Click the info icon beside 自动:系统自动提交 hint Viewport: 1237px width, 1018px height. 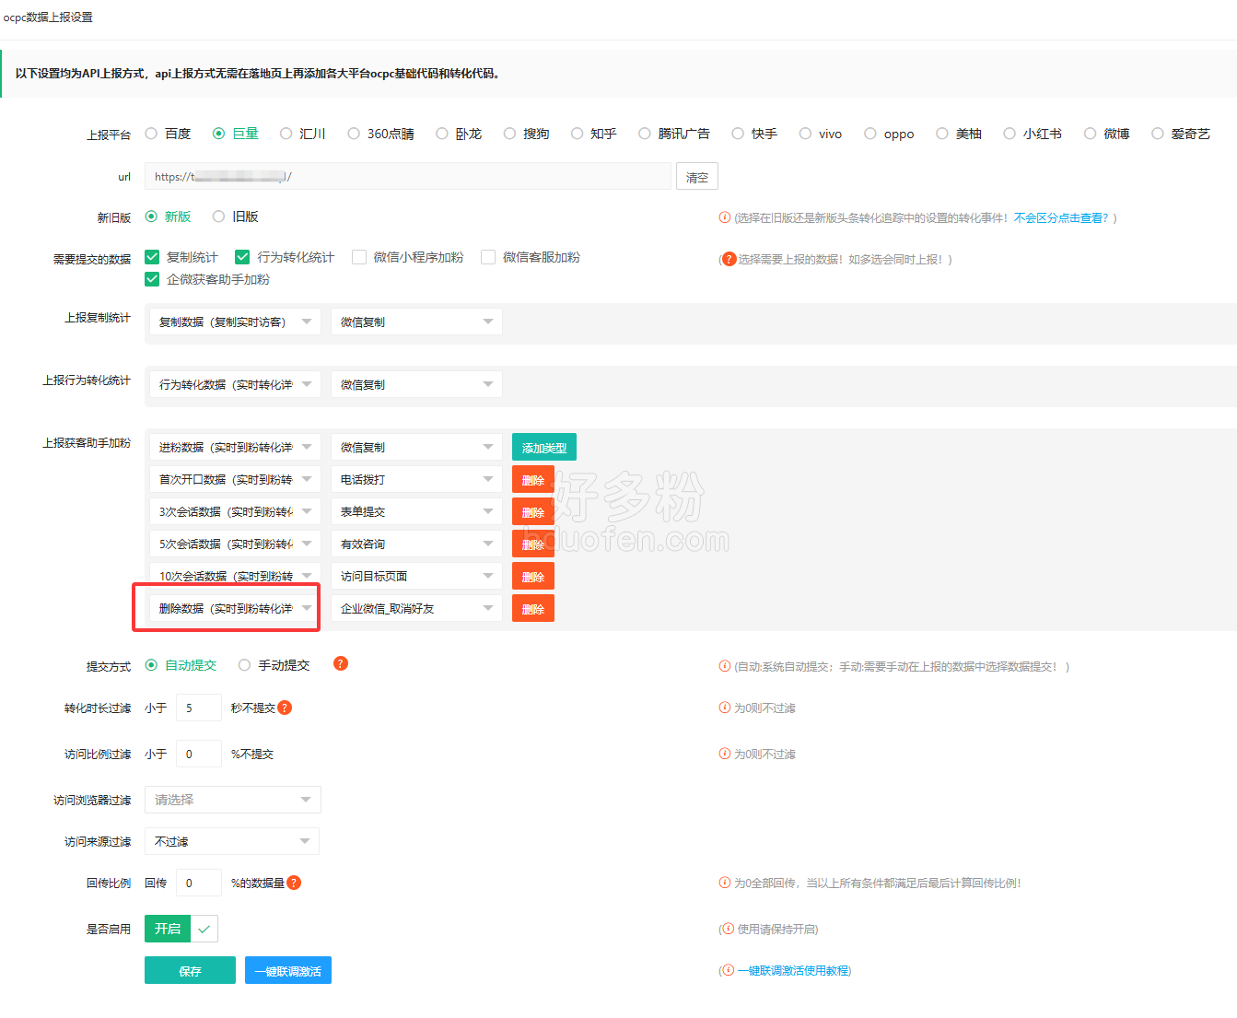click(725, 666)
